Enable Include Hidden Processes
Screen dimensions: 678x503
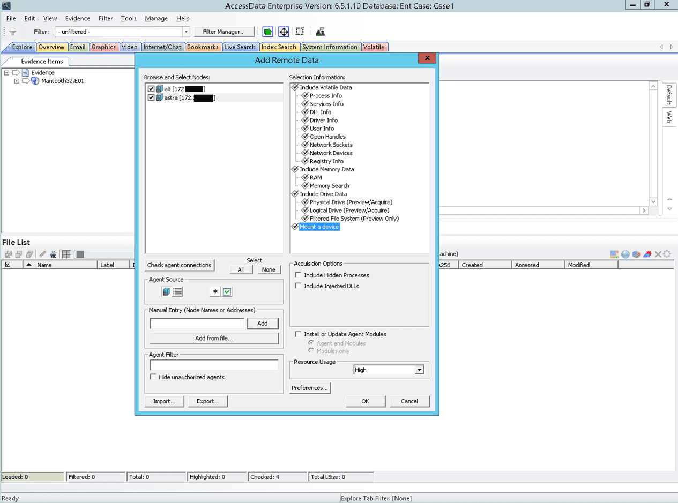pyautogui.click(x=298, y=275)
